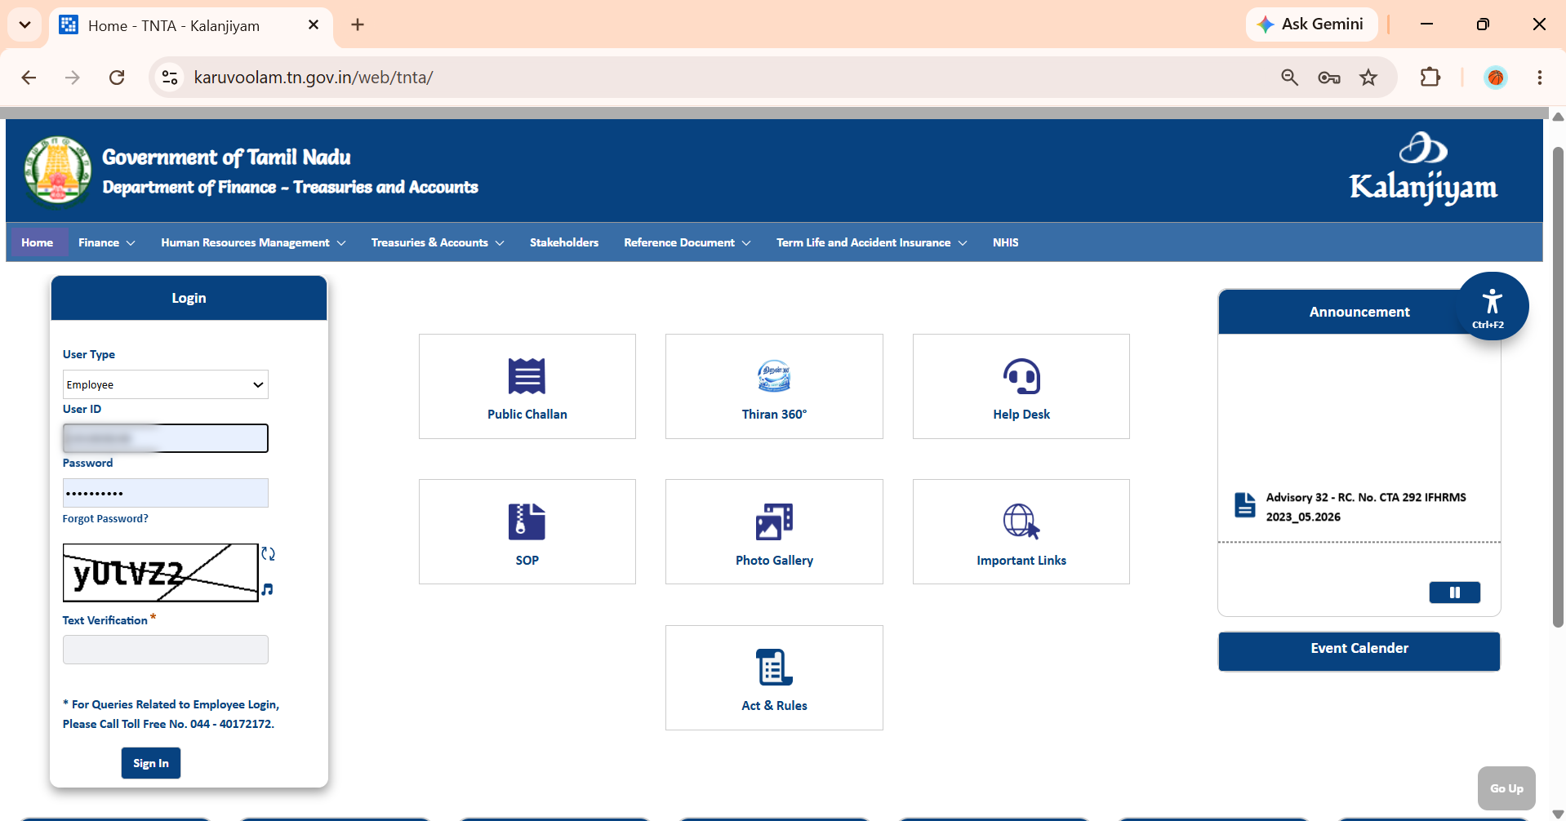Open the Advisory 32 announcement link
Image resolution: width=1566 pixels, height=821 pixels.
(1366, 507)
